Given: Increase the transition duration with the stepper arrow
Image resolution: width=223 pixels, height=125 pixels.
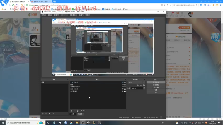Looking at the screenshot, I should (x=144, y=87).
